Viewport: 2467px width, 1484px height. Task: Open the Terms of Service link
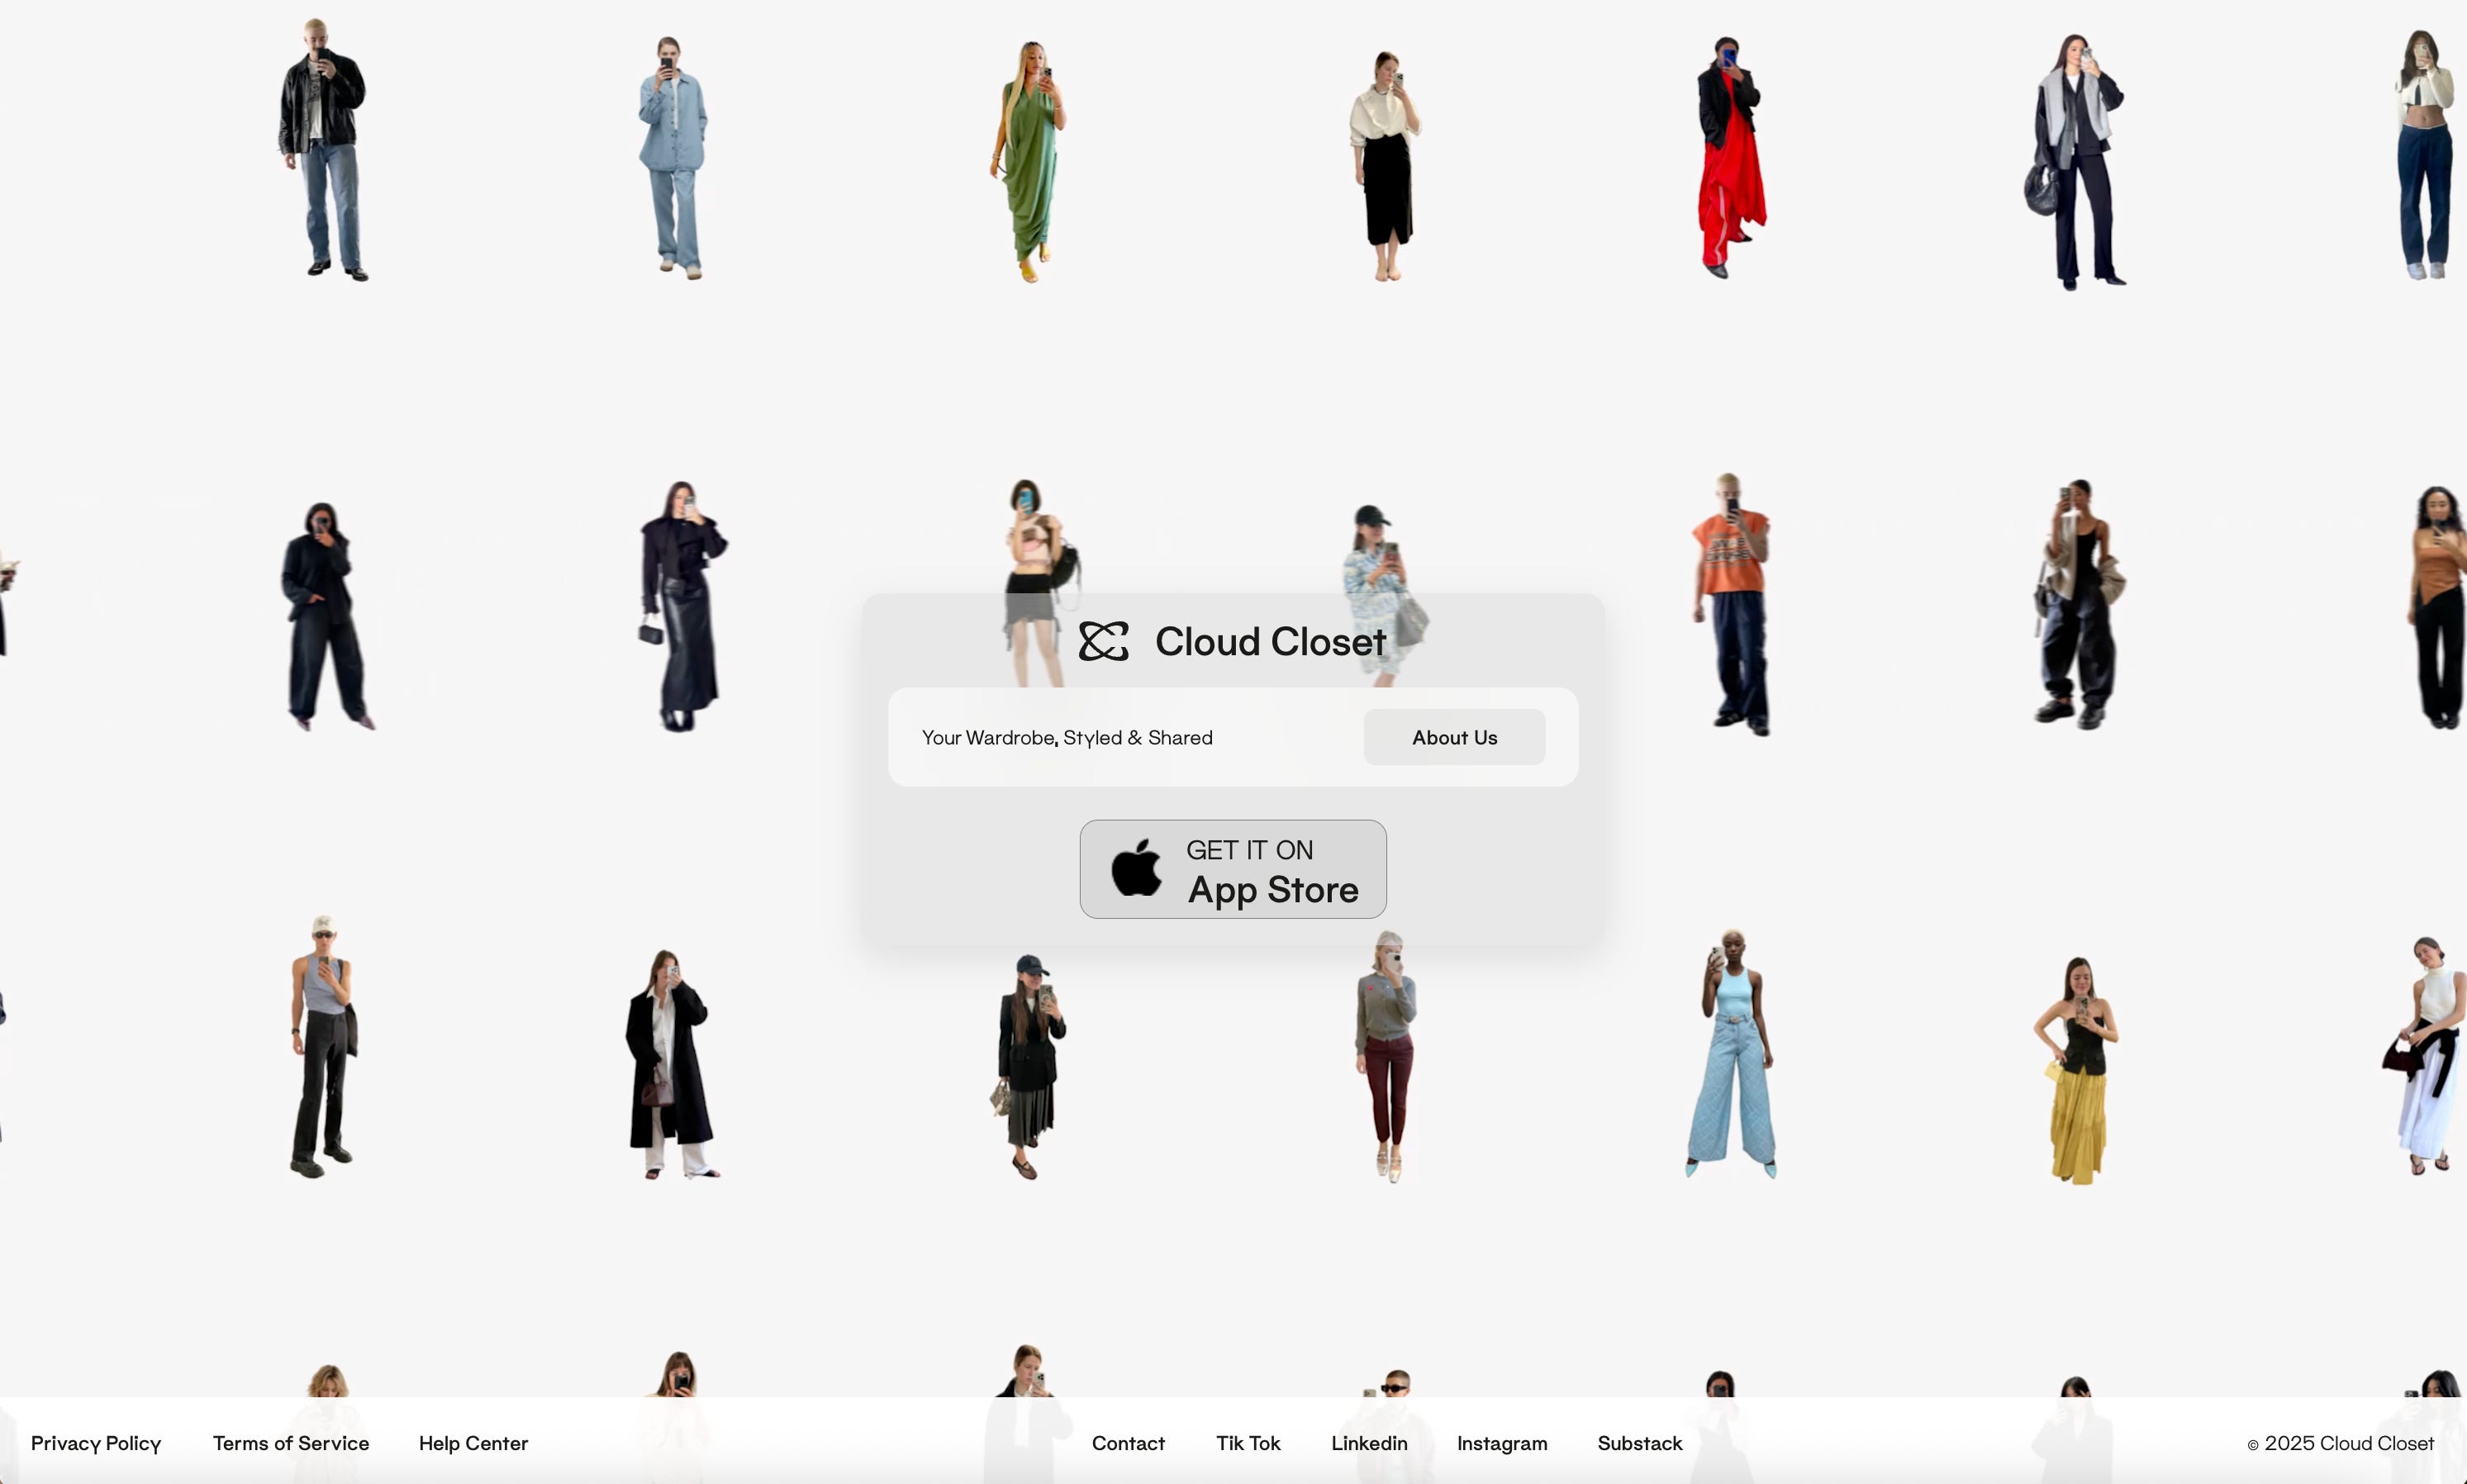click(291, 1443)
